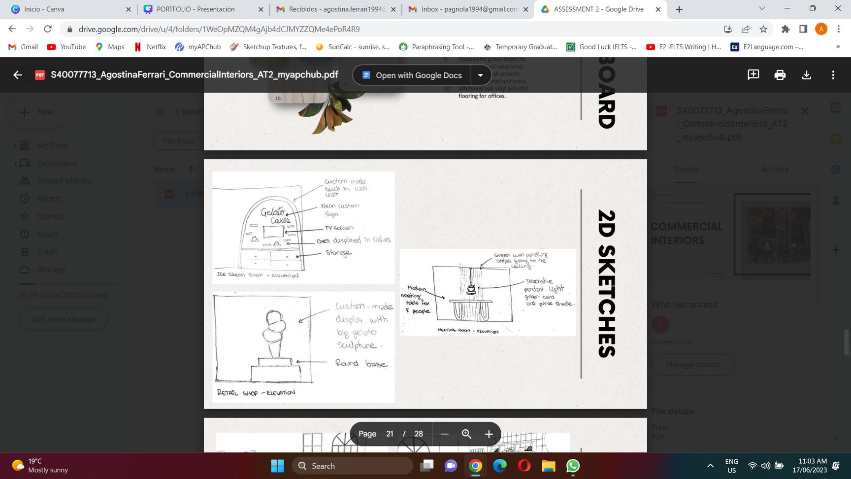
Task: Open the SunCalc bookmark
Action: (x=353, y=47)
